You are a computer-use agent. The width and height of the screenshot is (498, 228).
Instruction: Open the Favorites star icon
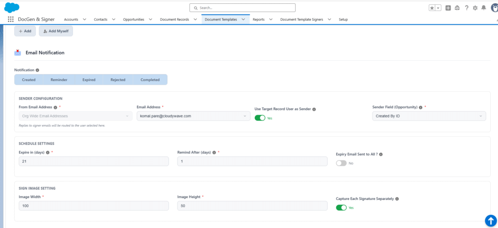point(432,8)
